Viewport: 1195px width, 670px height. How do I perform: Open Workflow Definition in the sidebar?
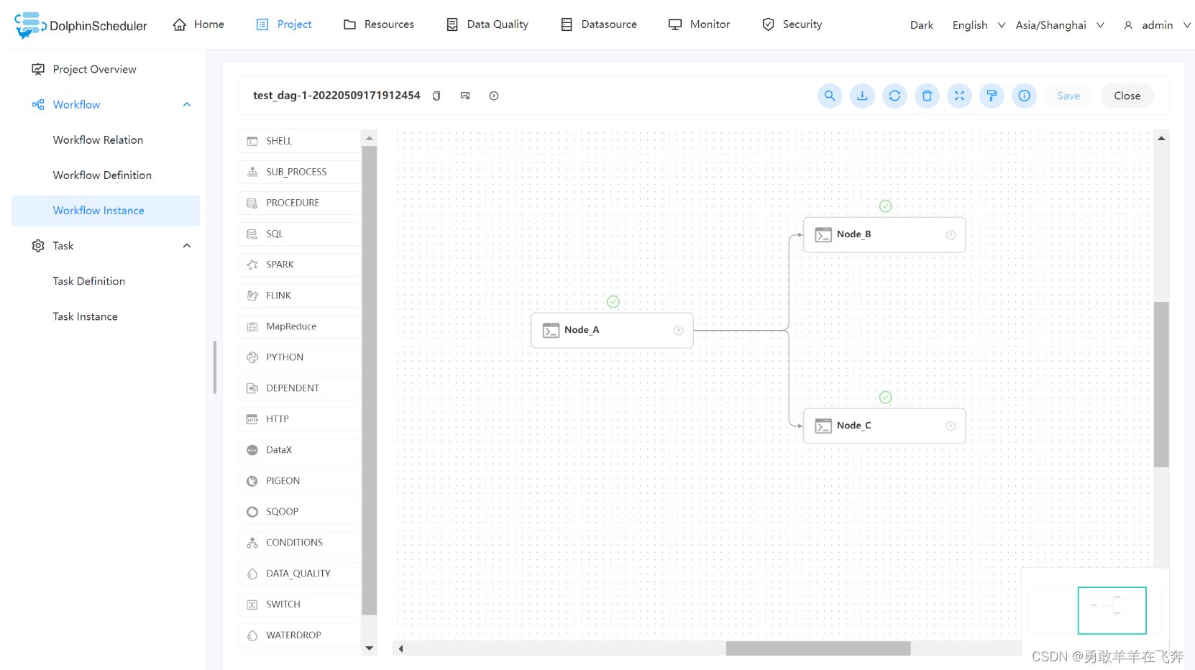pyautogui.click(x=102, y=175)
